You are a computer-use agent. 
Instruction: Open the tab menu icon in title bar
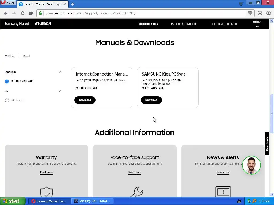(x=241, y=4)
